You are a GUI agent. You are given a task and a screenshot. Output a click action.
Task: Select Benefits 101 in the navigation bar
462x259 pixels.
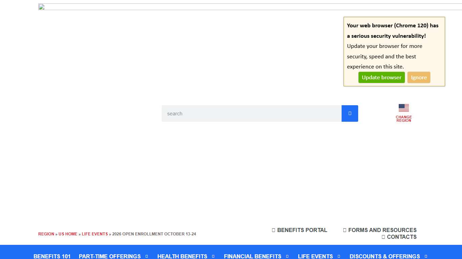[52, 256]
